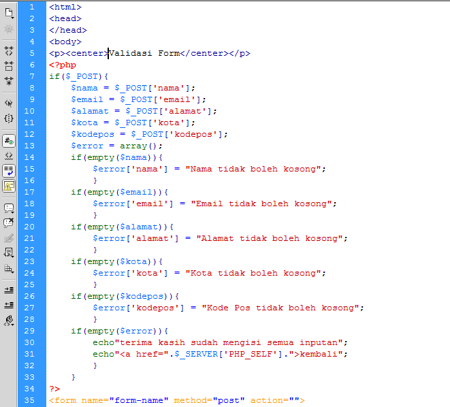
Task: Click the <?php opening tag
Action: tap(63, 65)
